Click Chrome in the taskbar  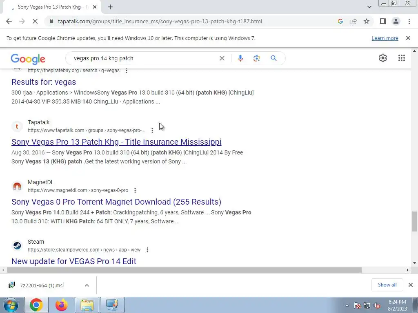[36, 305]
